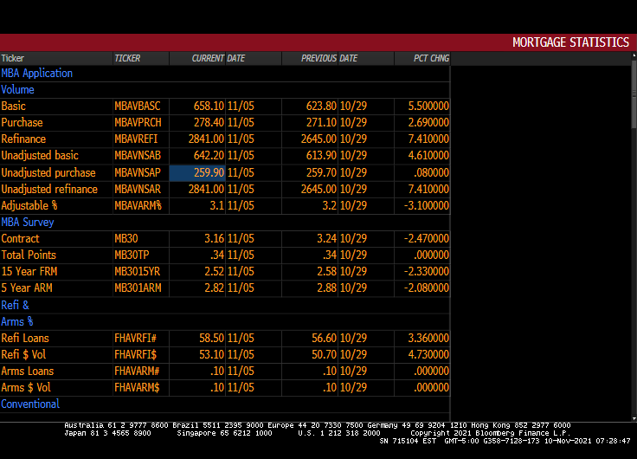Click the PCT CHNG column header
Image resolution: width=637 pixels, height=459 pixels.
pyautogui.click(x=432, y=59)
